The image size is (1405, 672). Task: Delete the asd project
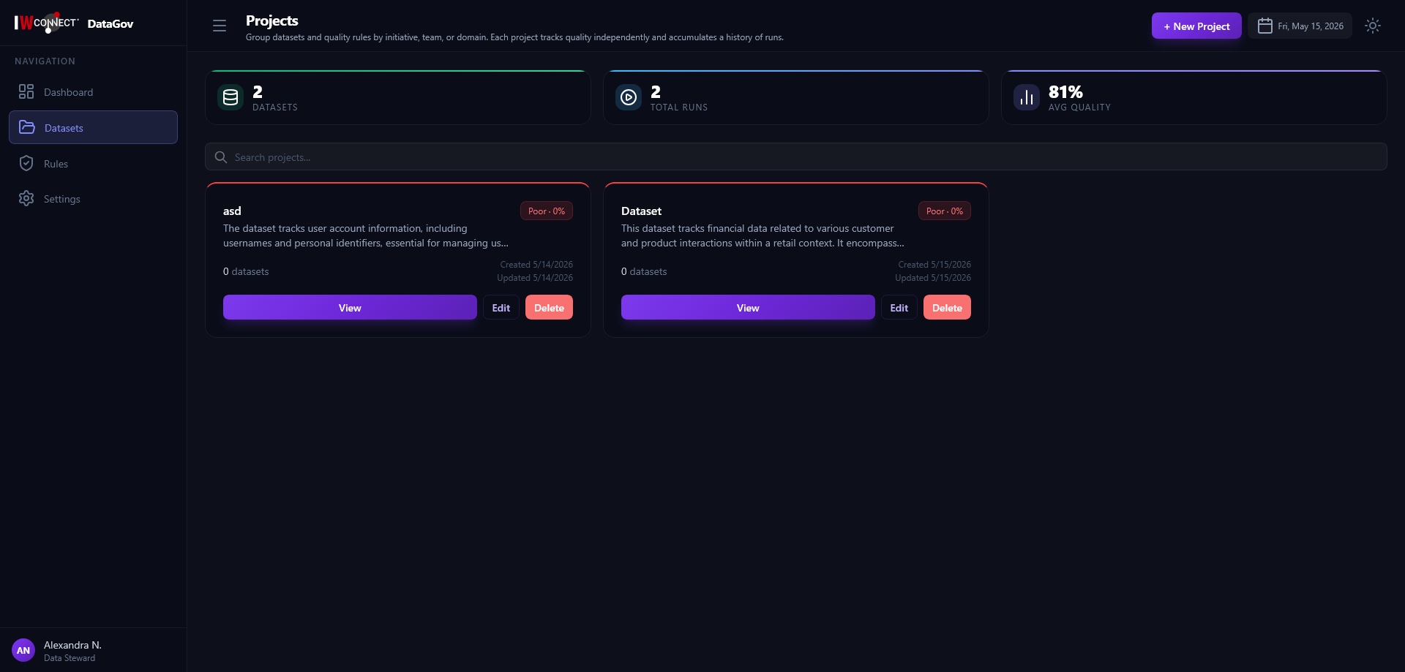(x=549, y=307)
